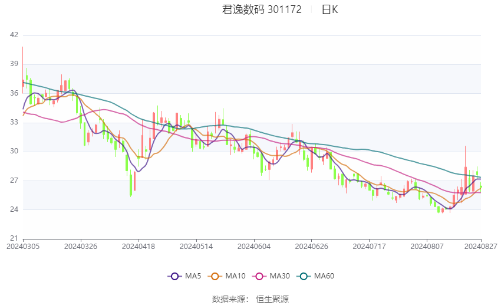Click y-axis value 24
Viewport: 501px width, 305px height.
click(14, 209)
